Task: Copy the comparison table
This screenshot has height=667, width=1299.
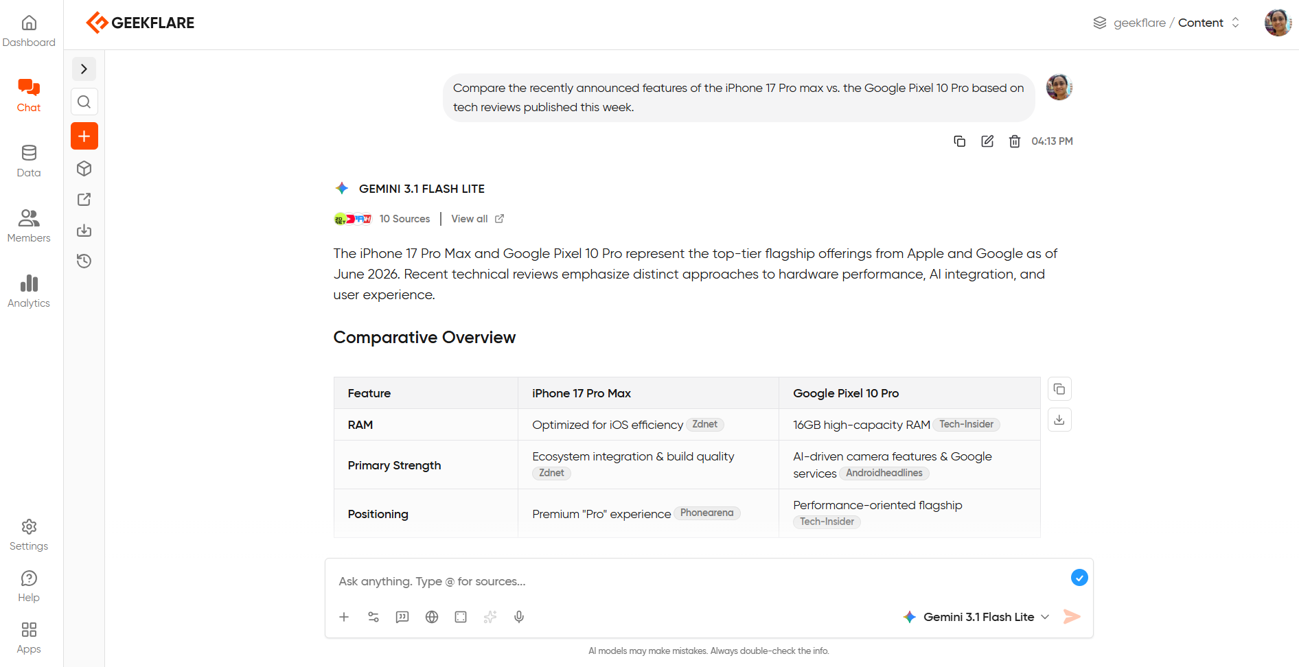Action: (x=1059, y=389)
